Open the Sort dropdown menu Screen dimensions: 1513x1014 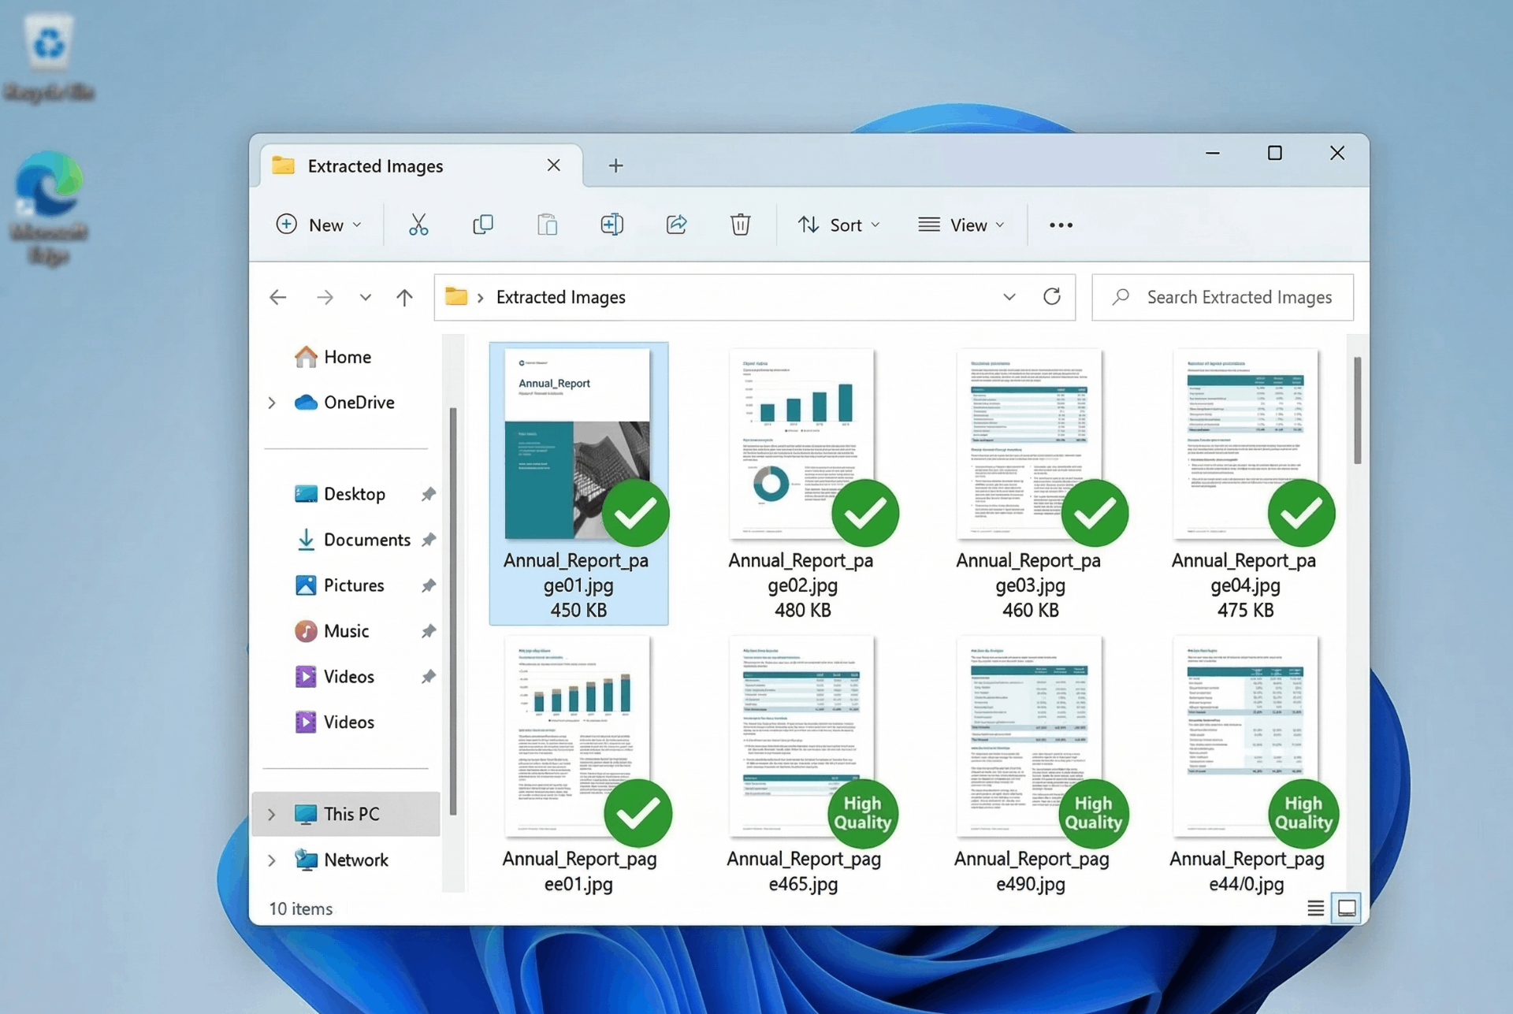pyautogui.click(x=838, y=225)
